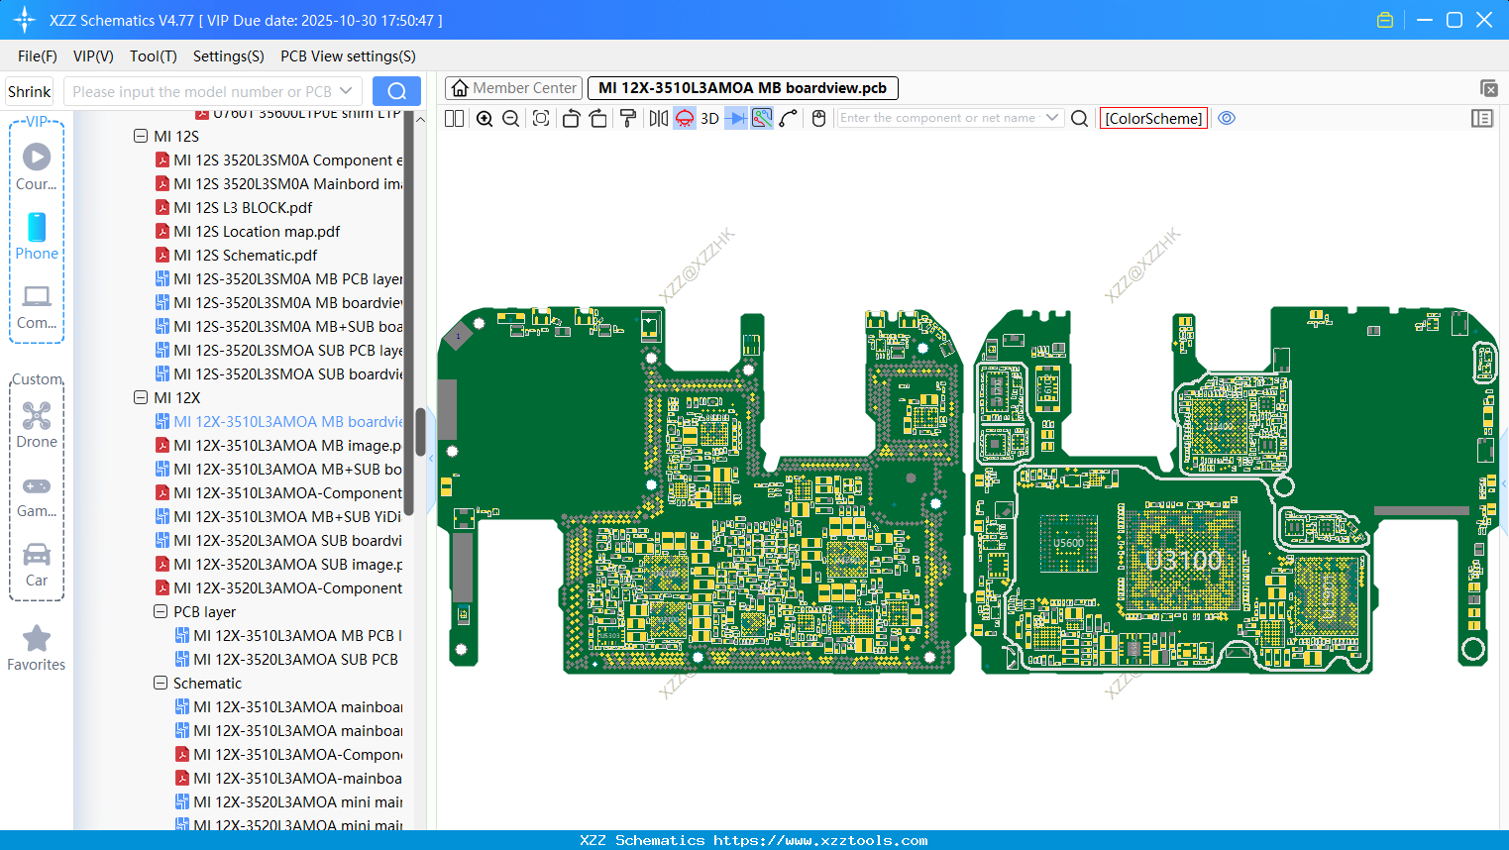Screen dimensions: 1509x850
Task: Open the mouse settings icon
Action: 818,118
